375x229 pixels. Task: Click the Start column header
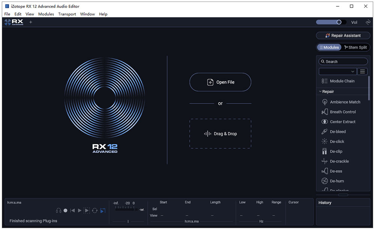pyautogui.click(x=163, y=202)
